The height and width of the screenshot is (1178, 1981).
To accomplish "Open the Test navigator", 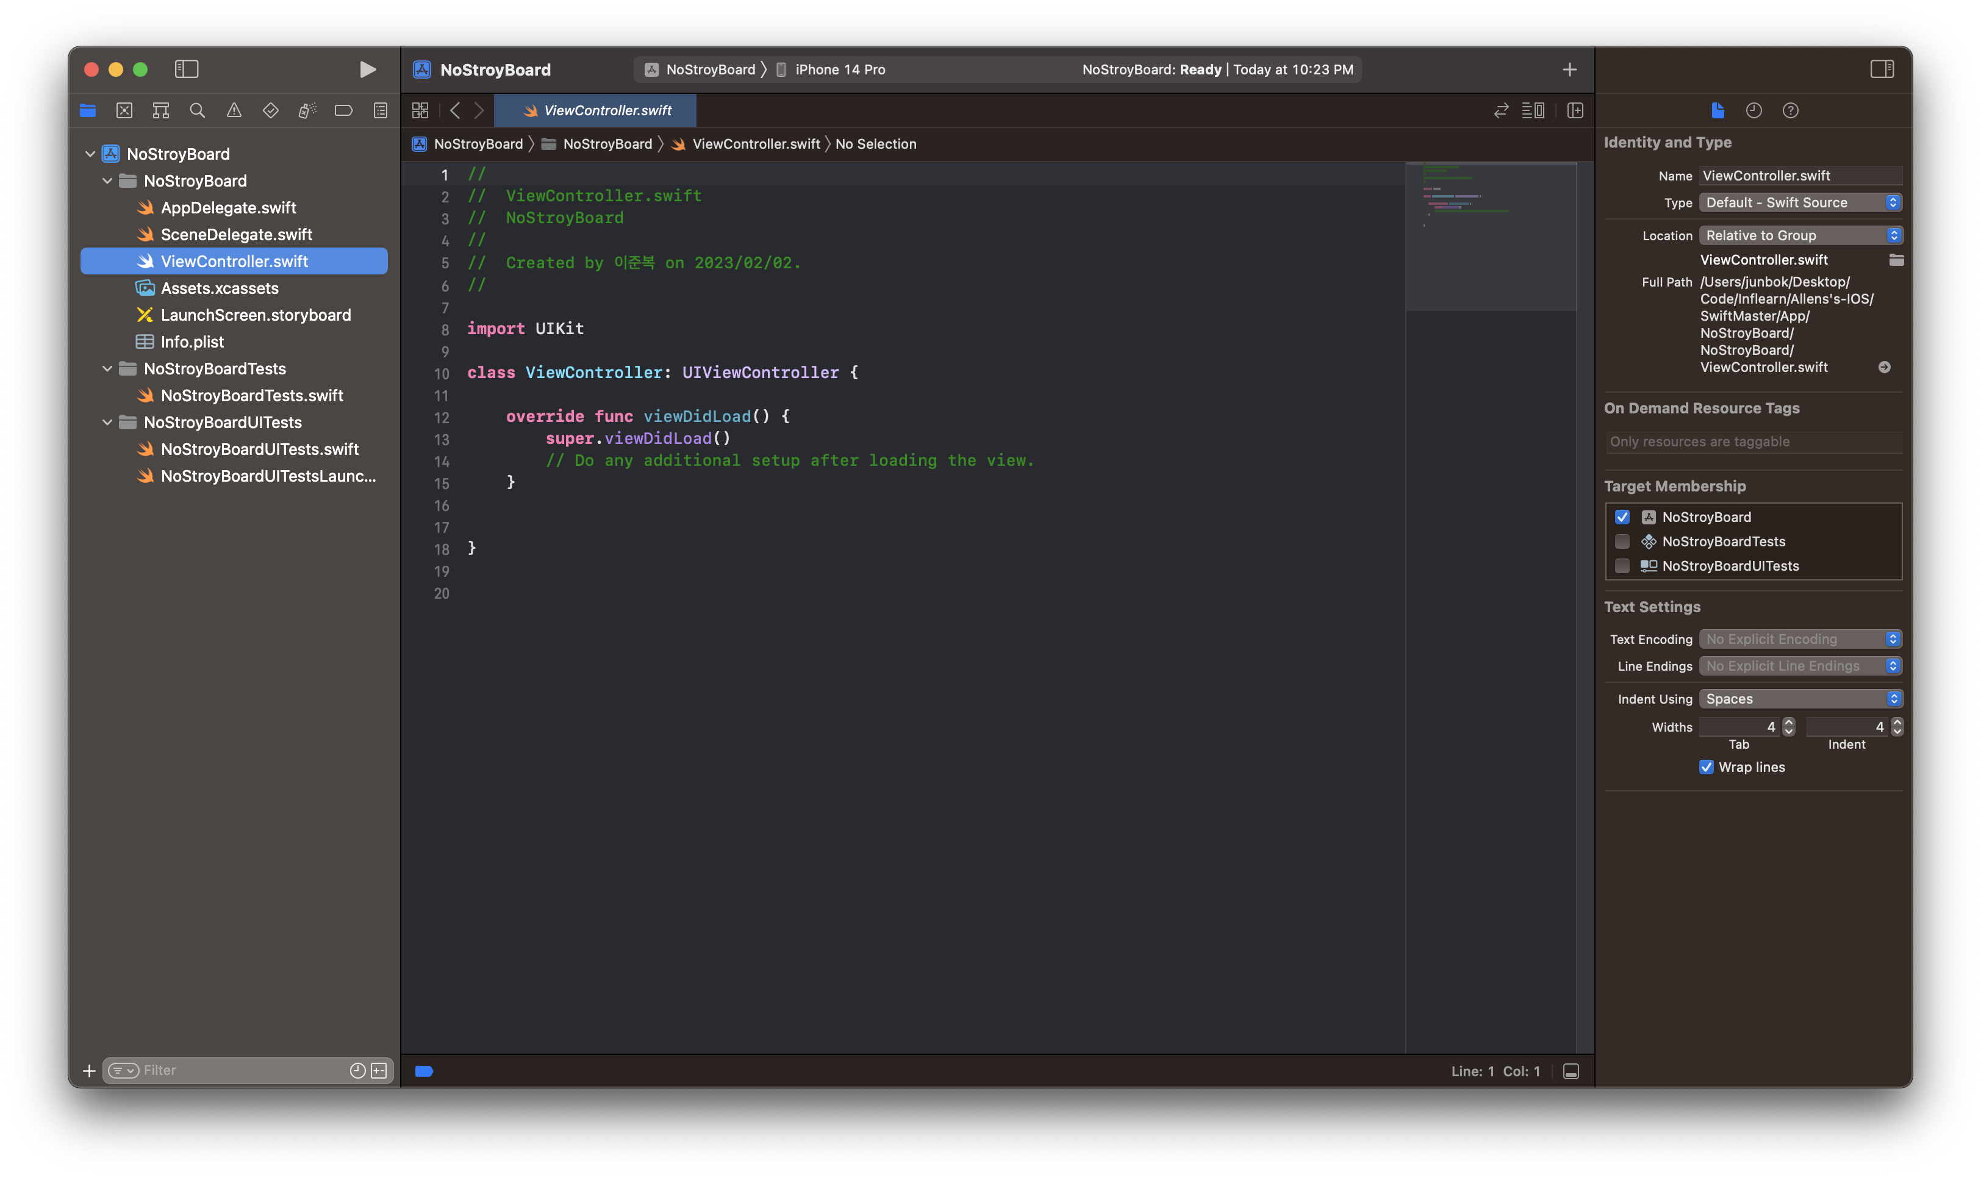I will 271,110.
